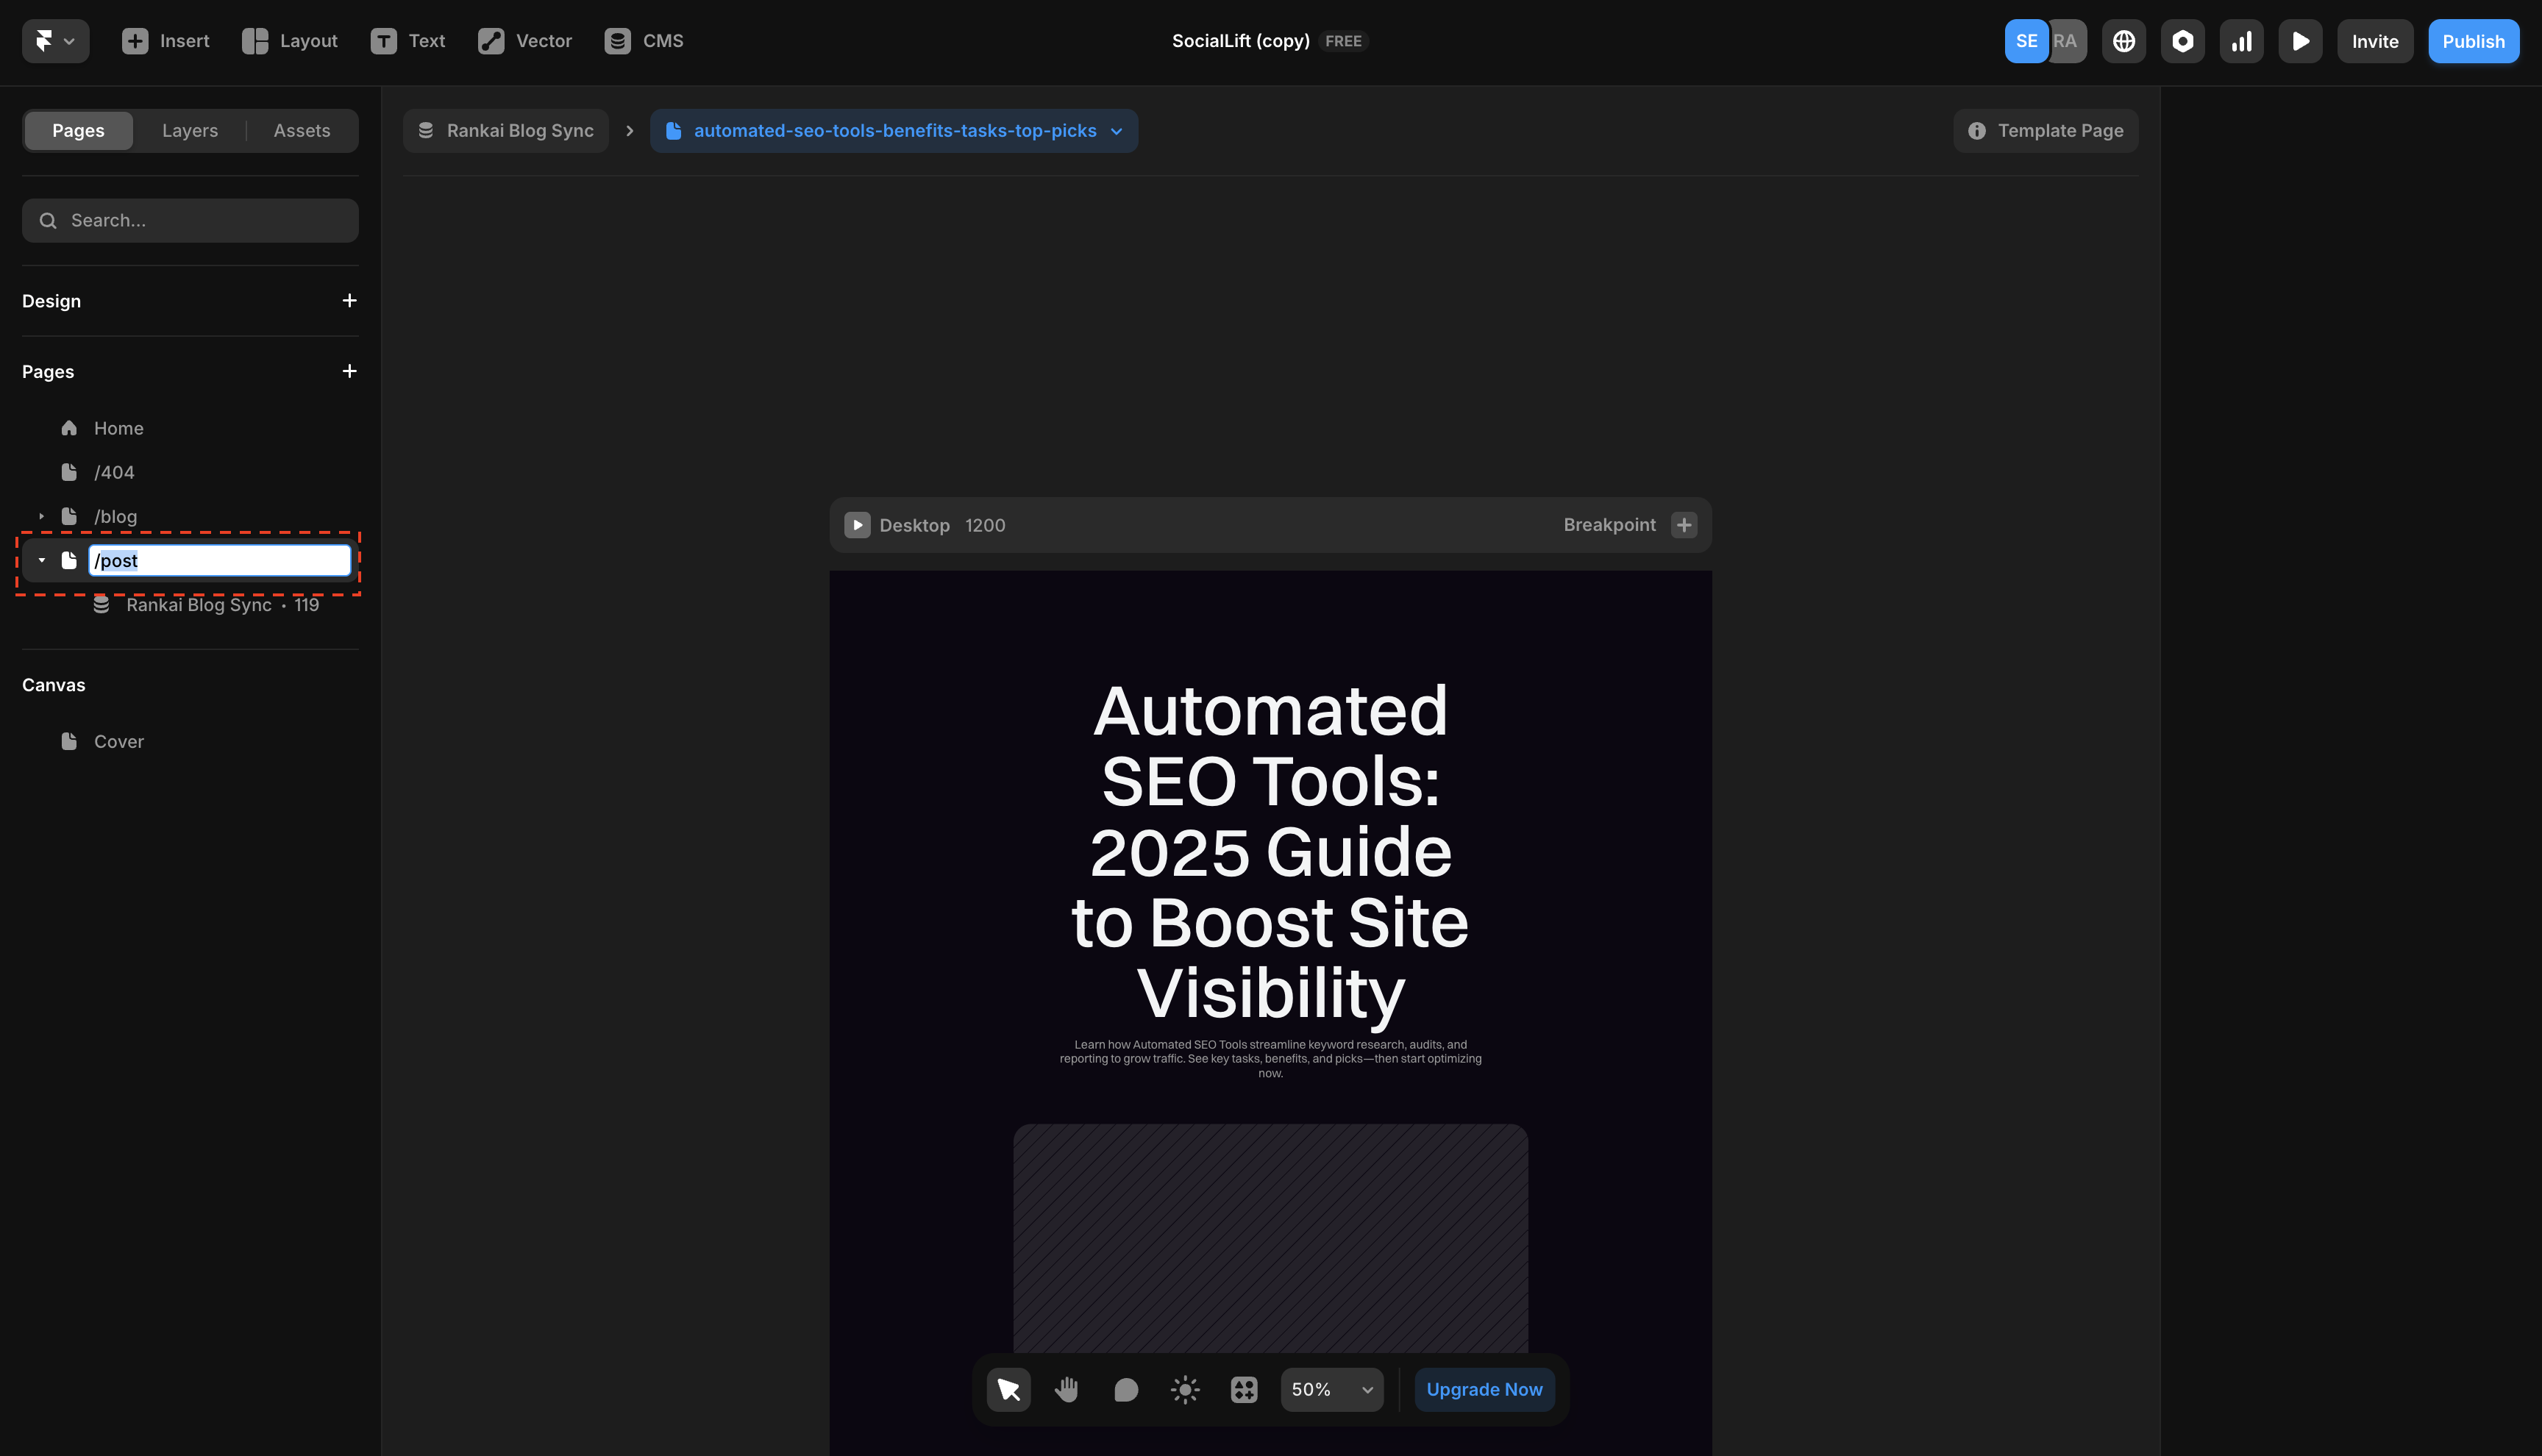Start project preview with the play icon
The width and height of the screenshot is (2542, 1456).
pos(2300,41)
